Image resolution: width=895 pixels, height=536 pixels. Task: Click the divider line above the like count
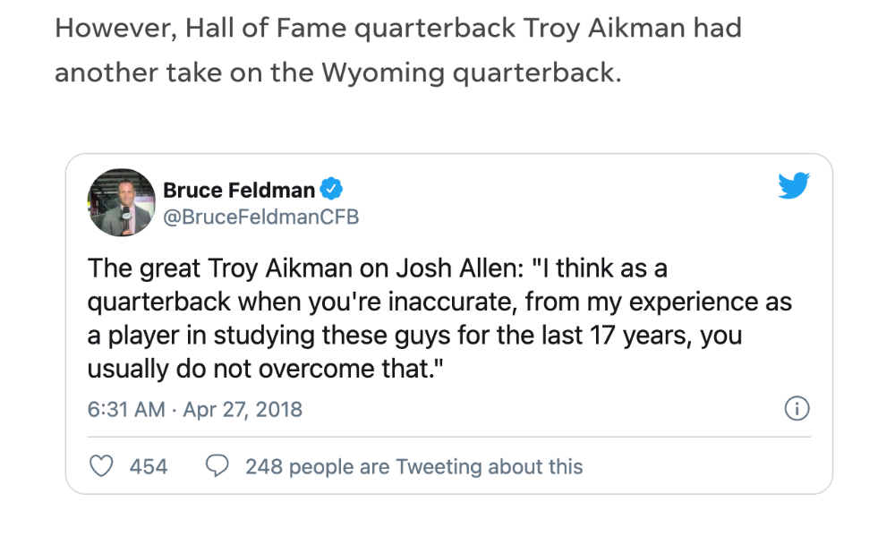click(x=448, y=438)
